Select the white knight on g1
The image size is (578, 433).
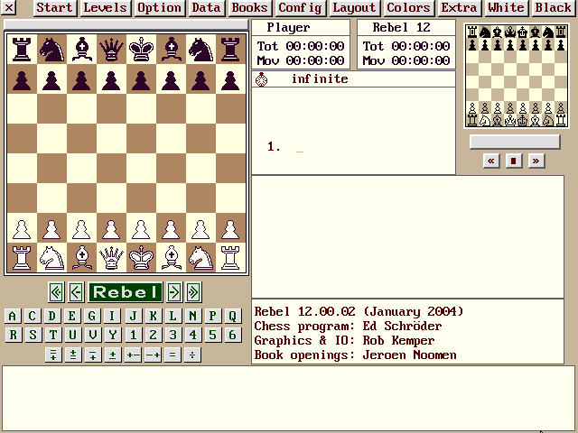point(200,258)
